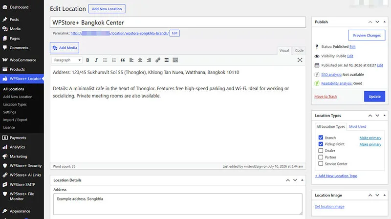Align text center
The width and height of the screenshot is (391, 219).
(x=140, y=60)
